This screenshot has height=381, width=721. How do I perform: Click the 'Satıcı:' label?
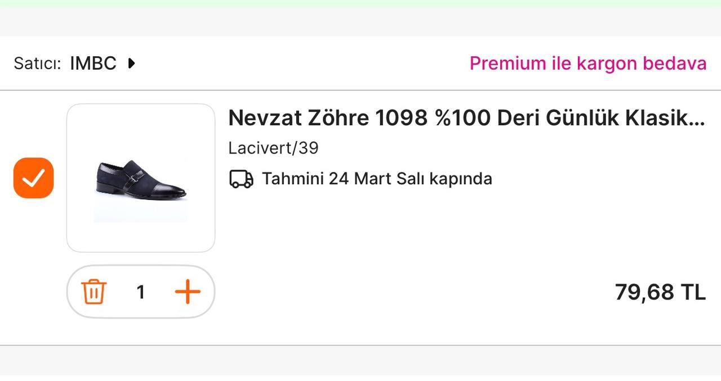(x=37, y=63)
